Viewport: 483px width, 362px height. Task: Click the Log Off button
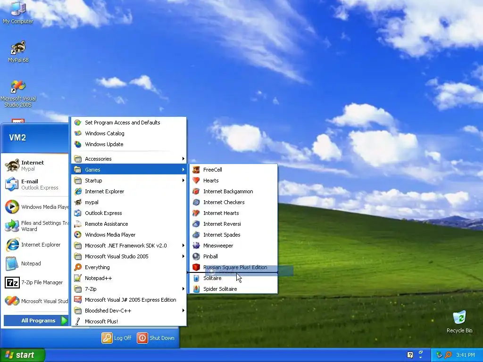click(117, 338)
